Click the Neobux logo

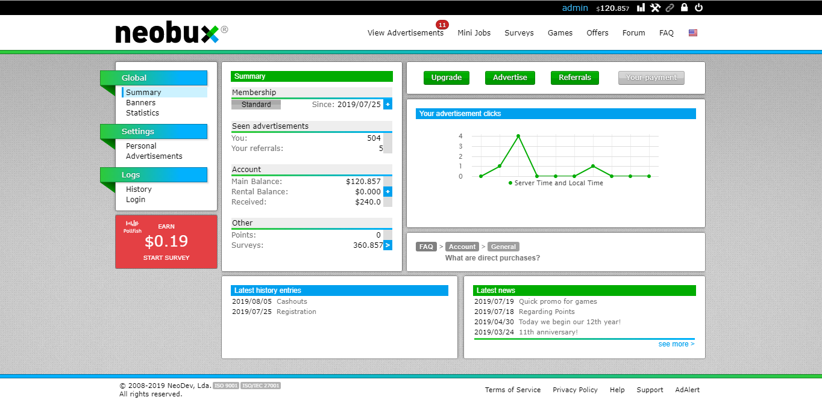171,33
